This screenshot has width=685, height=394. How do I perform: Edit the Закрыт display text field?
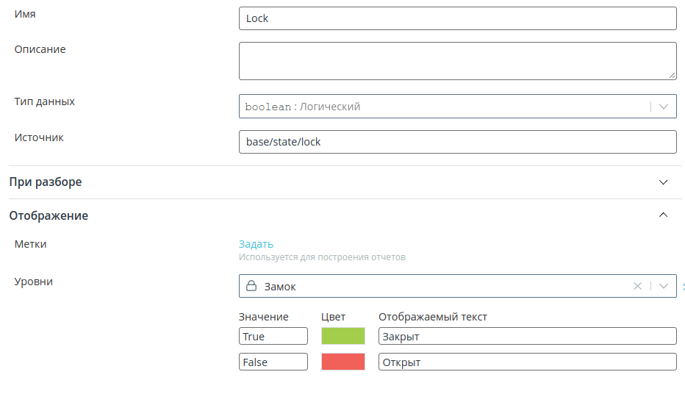[x=527, y=336]
